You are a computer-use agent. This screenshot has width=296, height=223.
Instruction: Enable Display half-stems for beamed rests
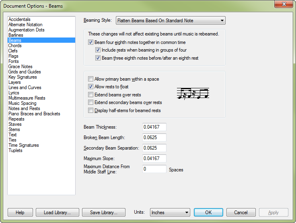(90, 110)
